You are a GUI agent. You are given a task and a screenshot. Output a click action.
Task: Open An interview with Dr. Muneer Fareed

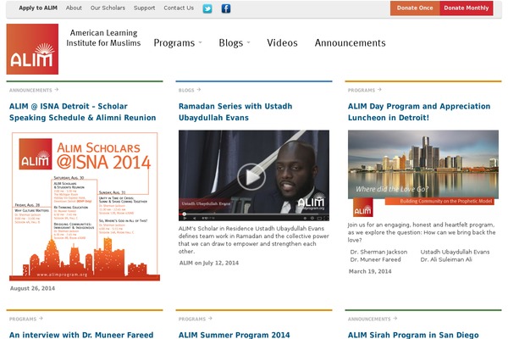tap(81, 335)
